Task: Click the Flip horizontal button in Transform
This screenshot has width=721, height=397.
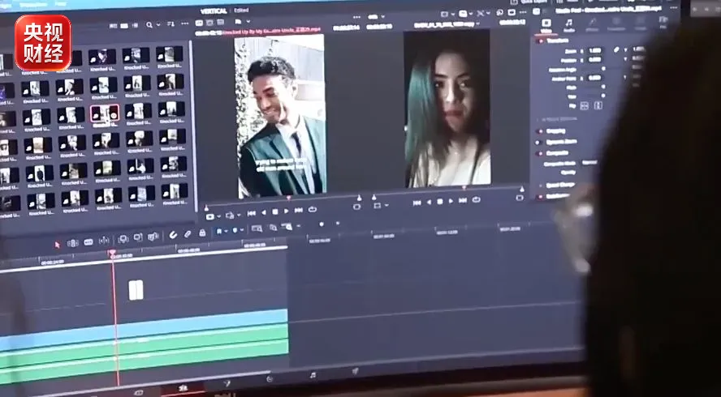Action: click(584, 105)
